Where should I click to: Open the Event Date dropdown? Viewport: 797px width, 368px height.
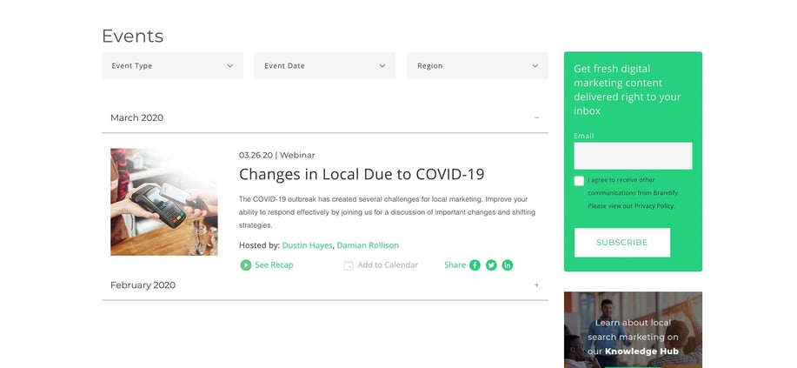coord(324,66)
